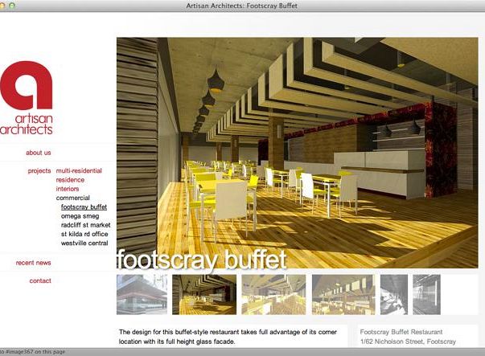This screenshot has height=356, width=485.
Task: View the building exterior photo thumbnail
Action: click(x=142, y=294)
